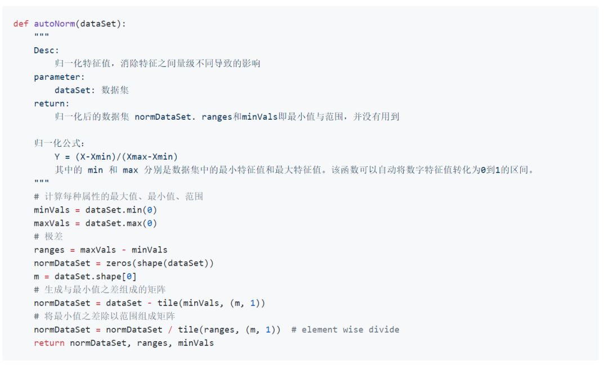608x366 pixels.
Task: Click the 归一化公式 heading in the docstring
Action: click(x=60, y=143)
